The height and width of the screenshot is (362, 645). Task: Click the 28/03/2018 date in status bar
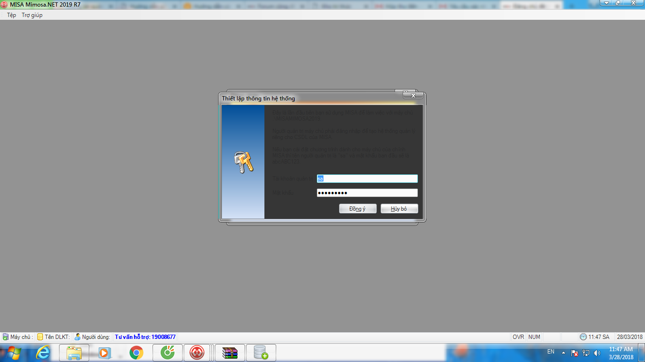tap(630, 337)
